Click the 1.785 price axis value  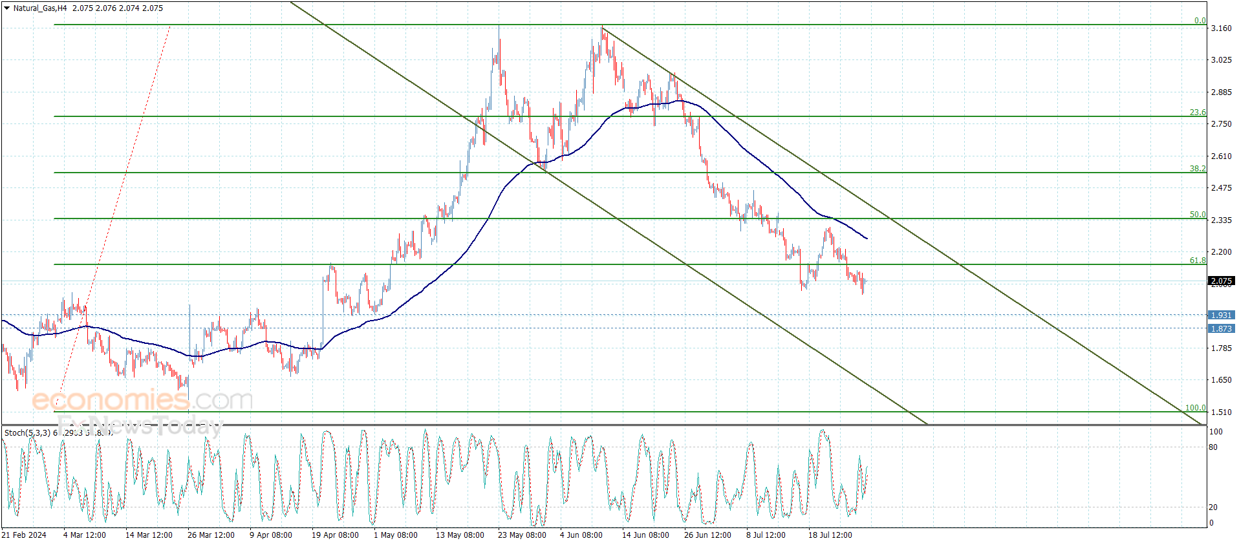pos(1221,348)
